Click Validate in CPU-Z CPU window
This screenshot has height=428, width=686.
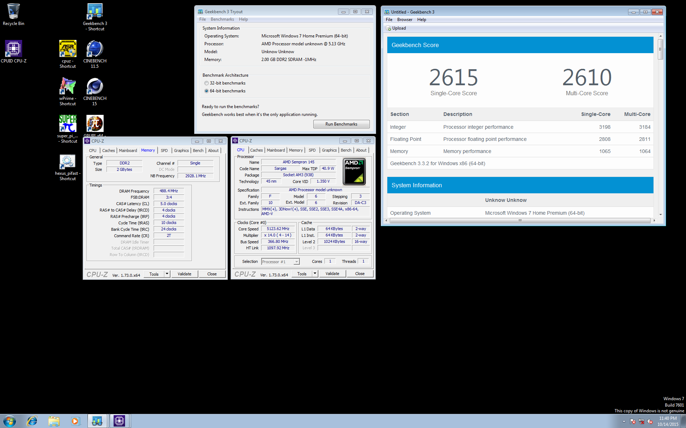332,274
